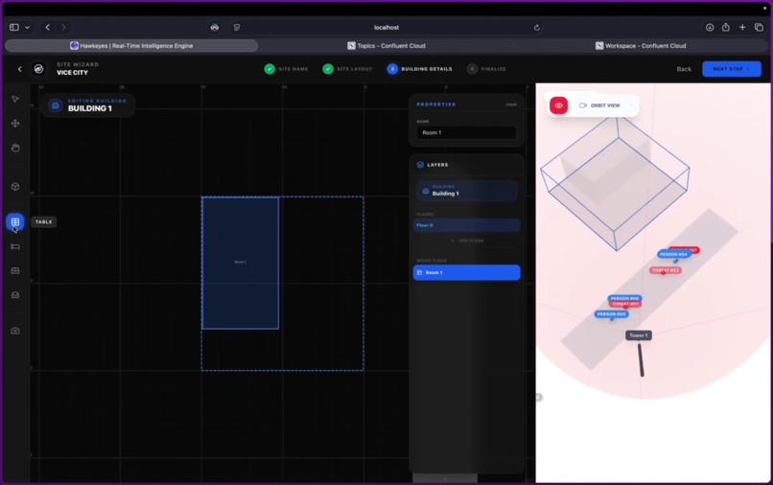Go forward in Safari history
Image resolution: width=773 pixels, height=485 pixels.
pos(63,27)
